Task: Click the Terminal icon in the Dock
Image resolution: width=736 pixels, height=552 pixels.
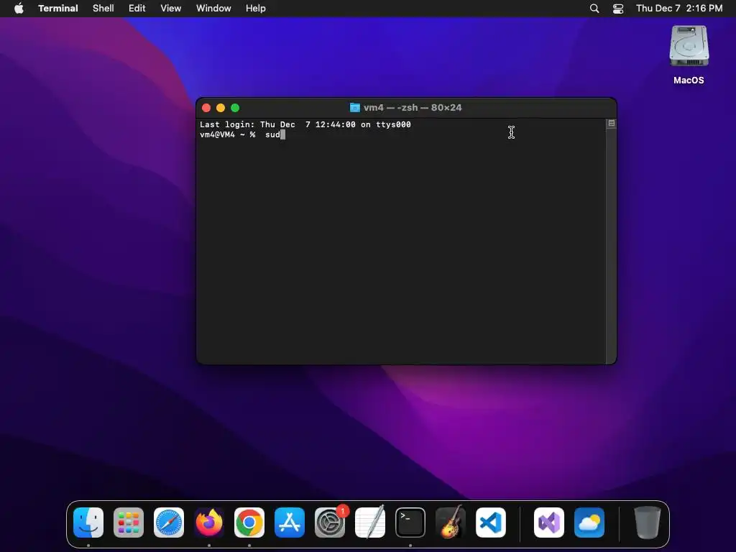Action: click(x=410, y=523)
